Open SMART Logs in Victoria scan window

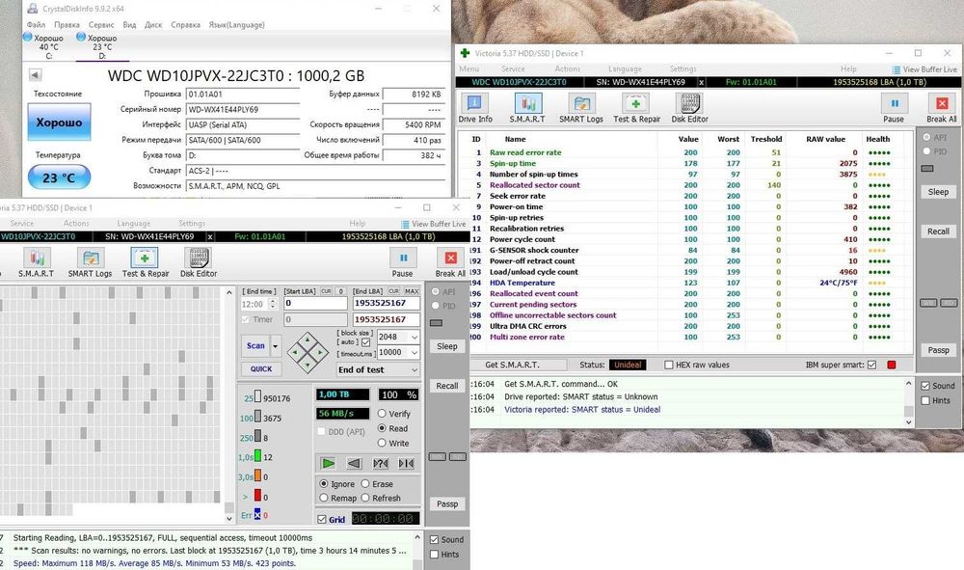tap(90, 262)
